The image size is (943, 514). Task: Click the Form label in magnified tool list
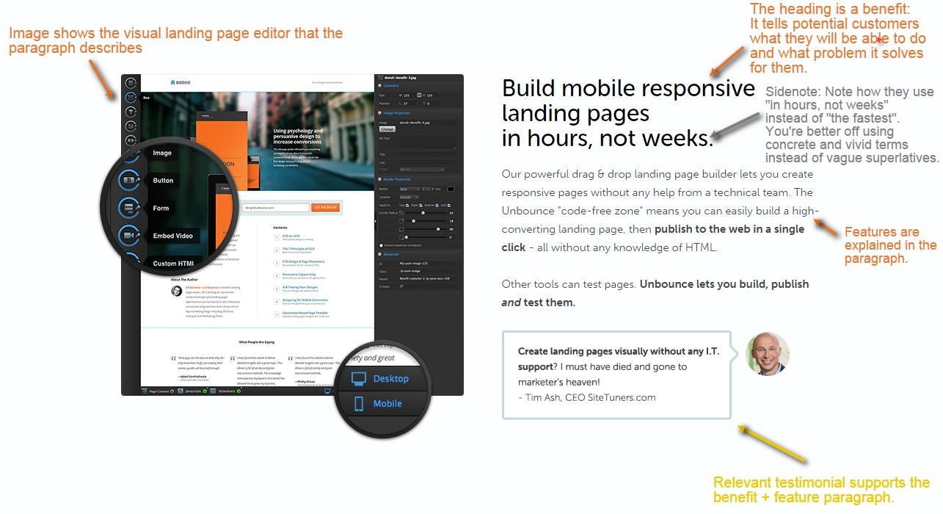click(x=161, y=208)
